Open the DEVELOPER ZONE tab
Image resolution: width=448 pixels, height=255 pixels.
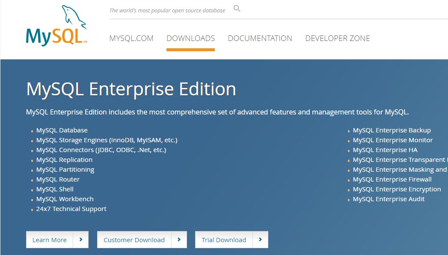(x=338, y=38)
